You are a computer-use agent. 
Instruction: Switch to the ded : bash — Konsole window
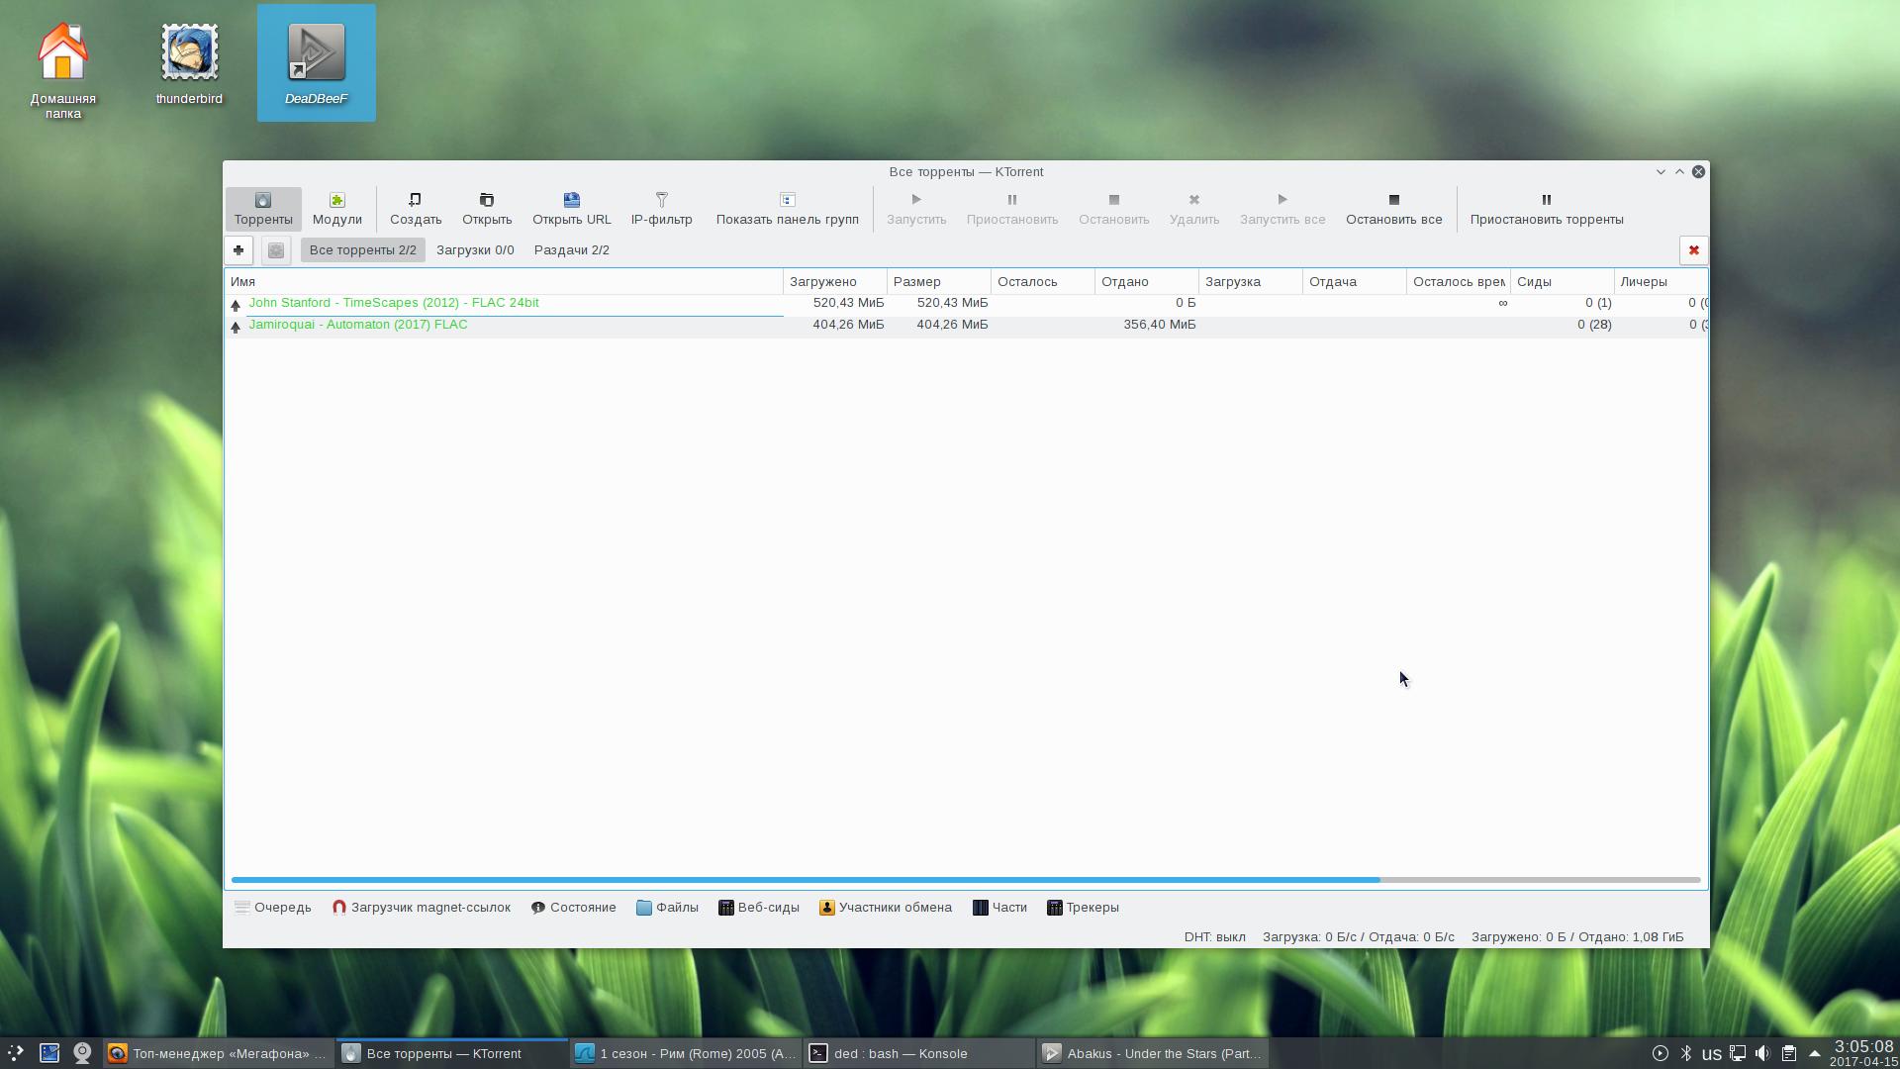[x=918, y=1053]
